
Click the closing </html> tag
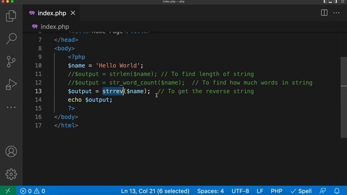pos(66,126)
